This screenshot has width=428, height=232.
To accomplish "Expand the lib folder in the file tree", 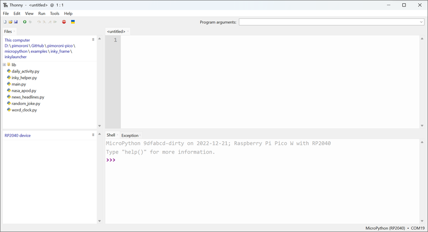I will tap(4, 65).
